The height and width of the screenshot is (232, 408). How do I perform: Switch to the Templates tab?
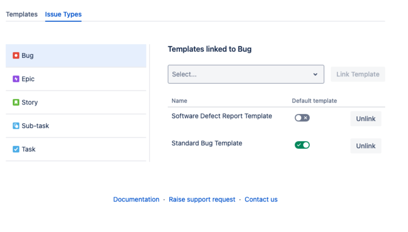click(x=22, y=14)
